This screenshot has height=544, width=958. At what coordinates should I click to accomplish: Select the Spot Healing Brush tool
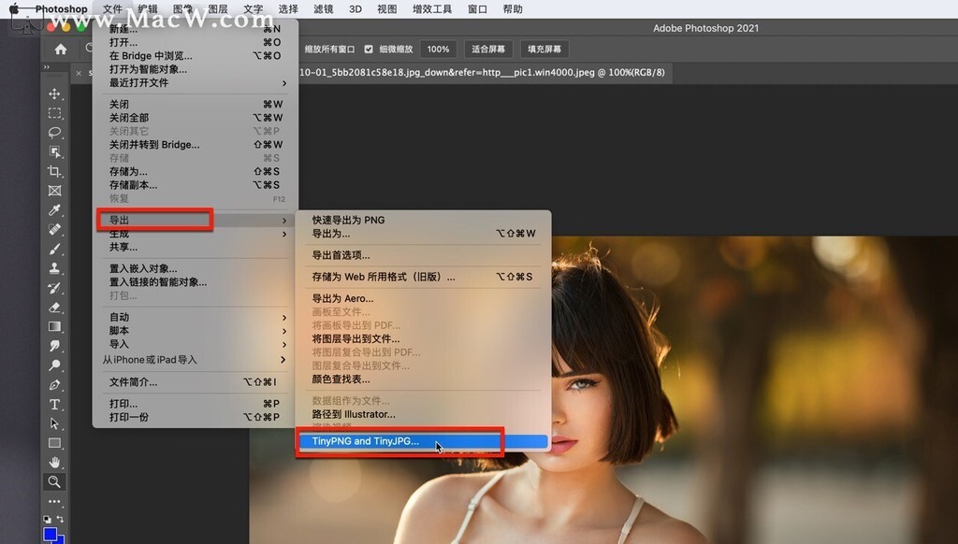(x=54, y=230)
